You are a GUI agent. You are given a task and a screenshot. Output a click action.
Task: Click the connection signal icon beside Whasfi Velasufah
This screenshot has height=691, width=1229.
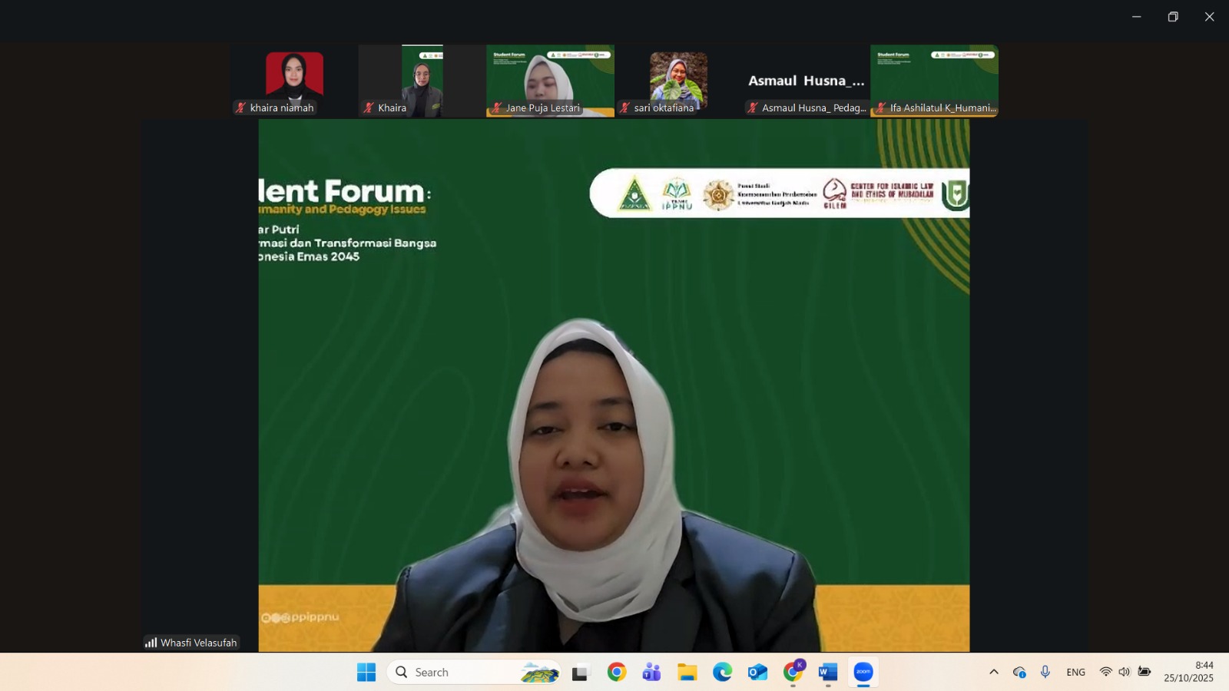tap(151, 643)
